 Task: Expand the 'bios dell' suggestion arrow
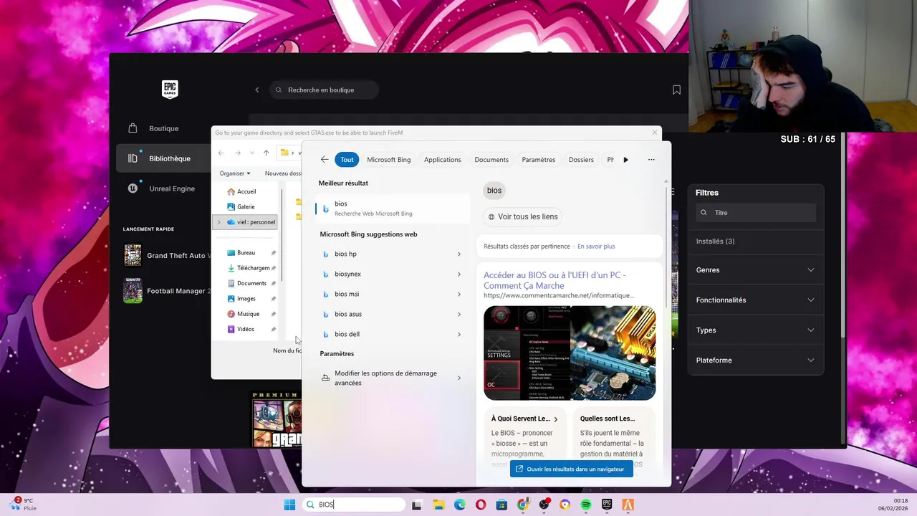(x=459, y=334)
